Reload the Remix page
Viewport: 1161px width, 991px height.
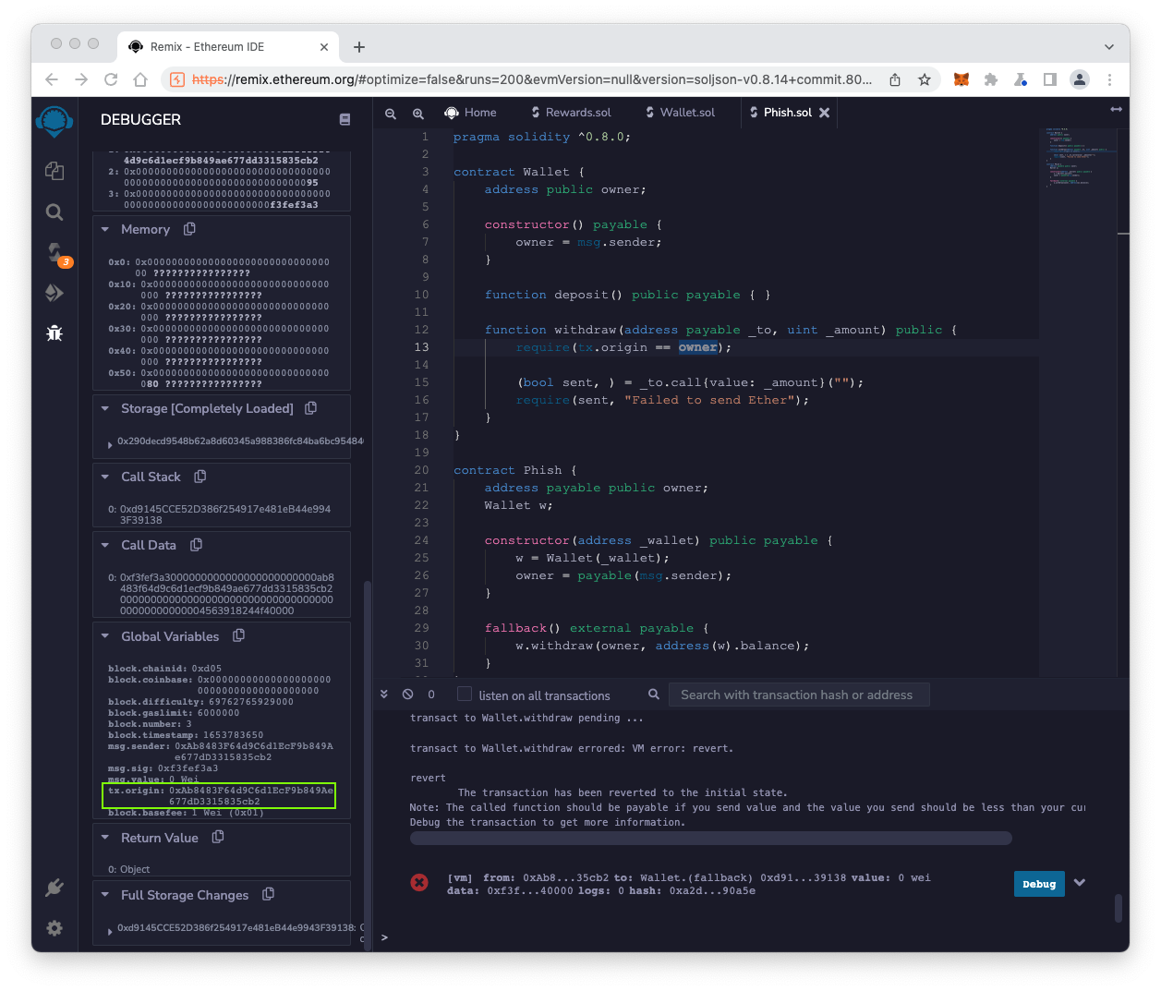click(111, 79)
